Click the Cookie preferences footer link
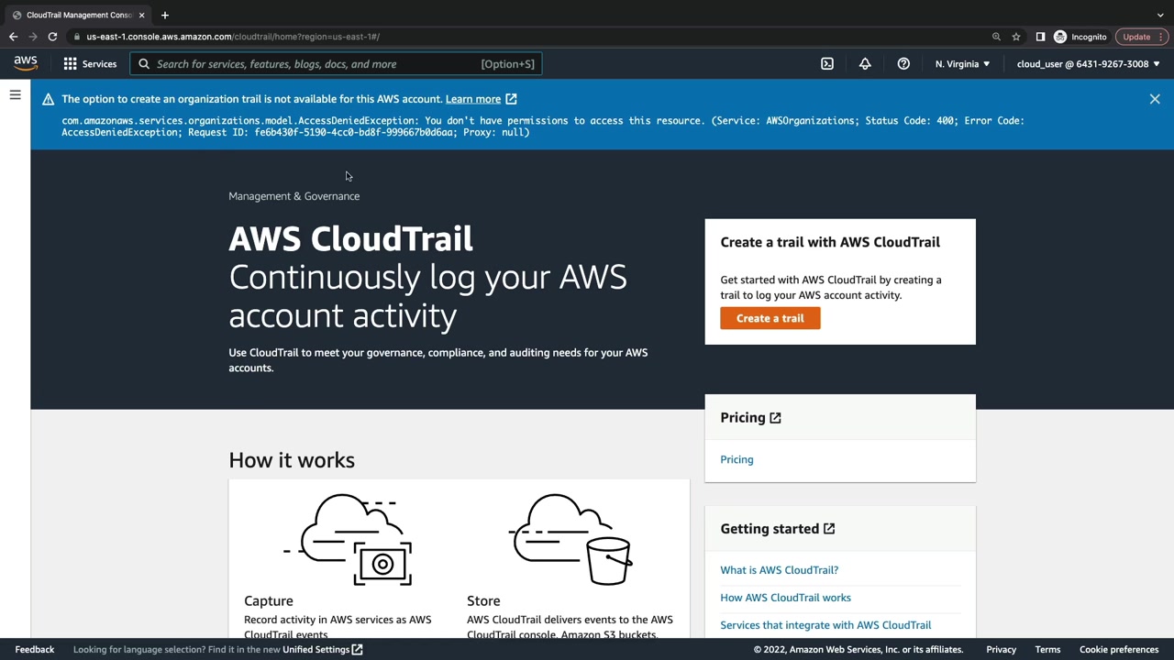 [x=1118, y=649]
